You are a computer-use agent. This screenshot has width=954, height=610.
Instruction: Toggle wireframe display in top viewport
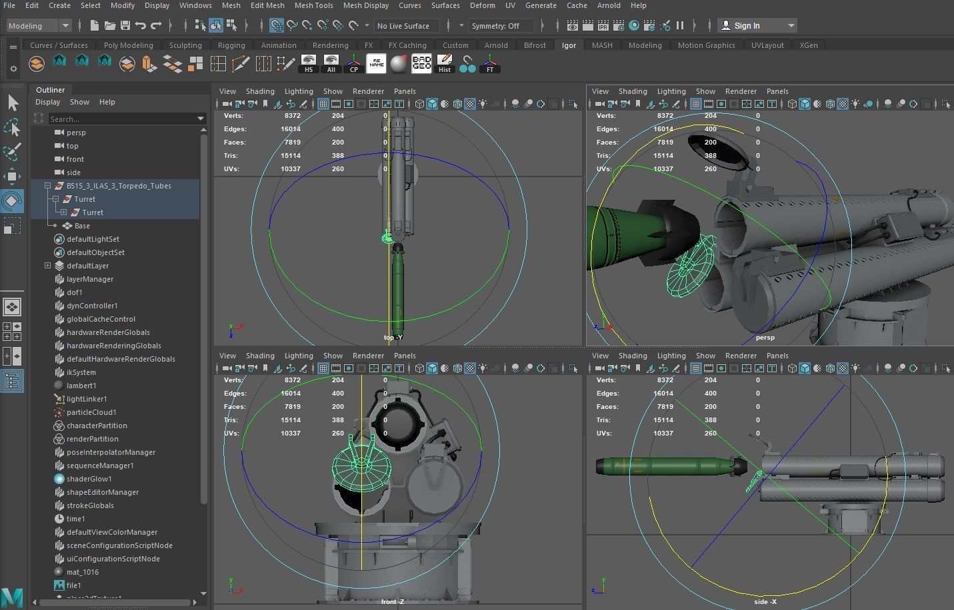419,104
